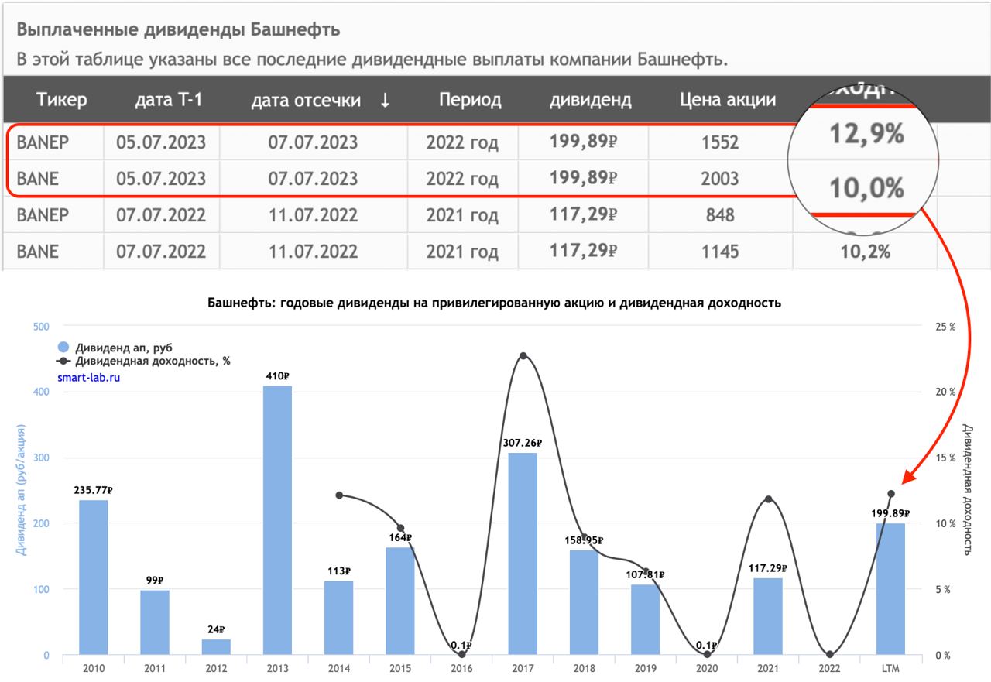Click the yield point at 2022 zero
This screenshot has height=682, width=991.
[829, 655]
